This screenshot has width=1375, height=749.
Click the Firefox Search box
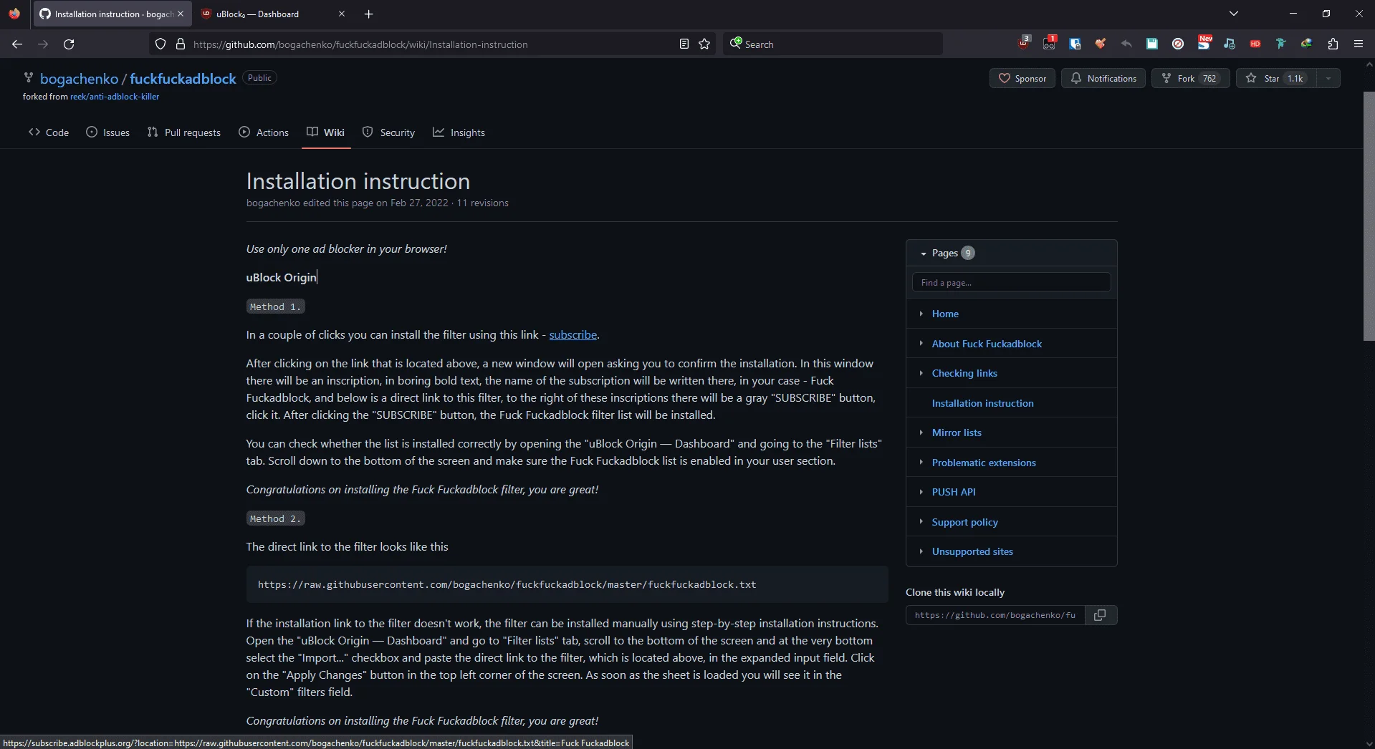click(x=833, y=44)
